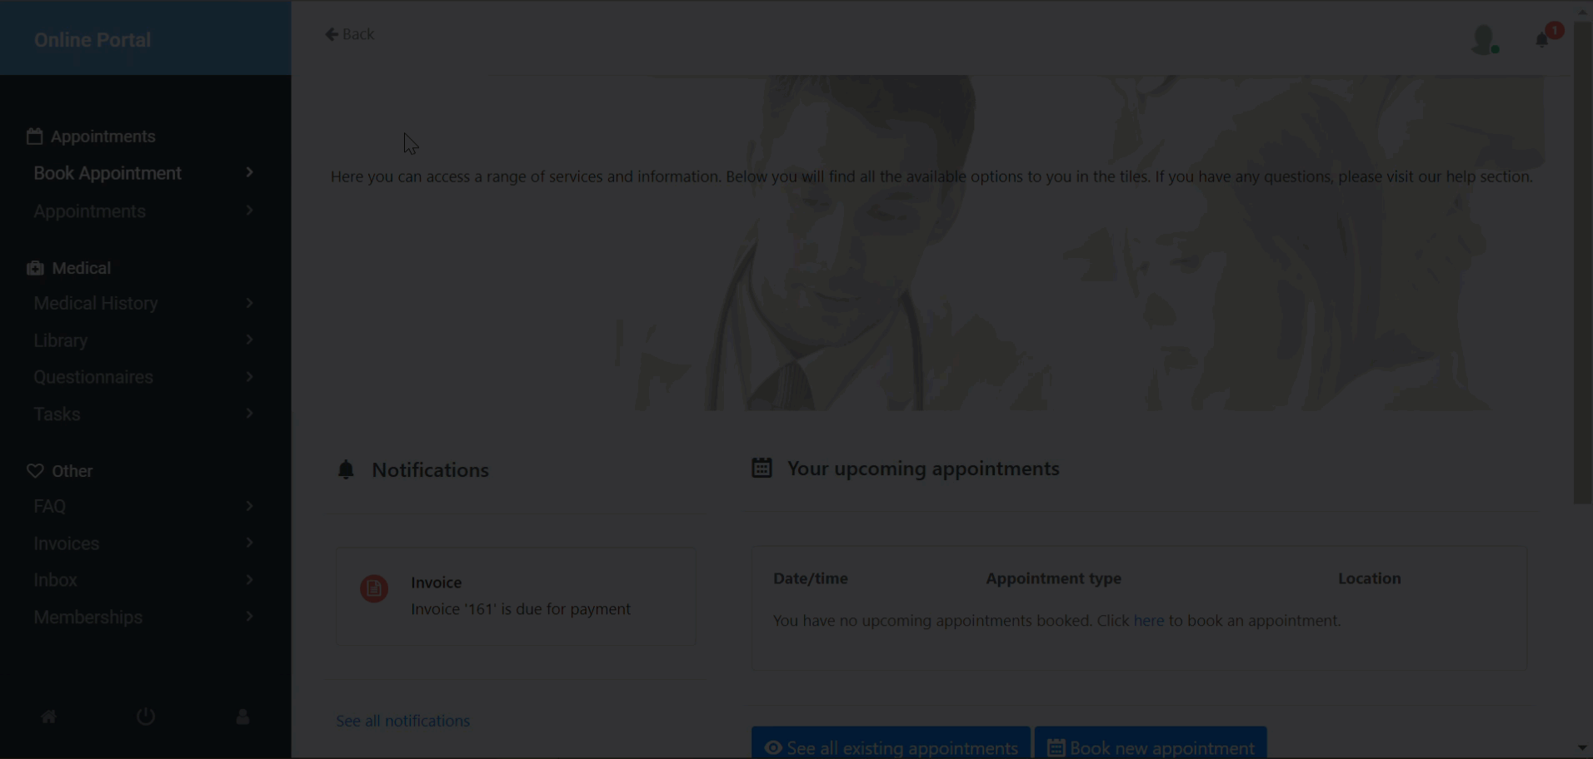Click the power logout icon
Screen dimensions: 1593x759
pyautogui.click(x=146, y=717)
